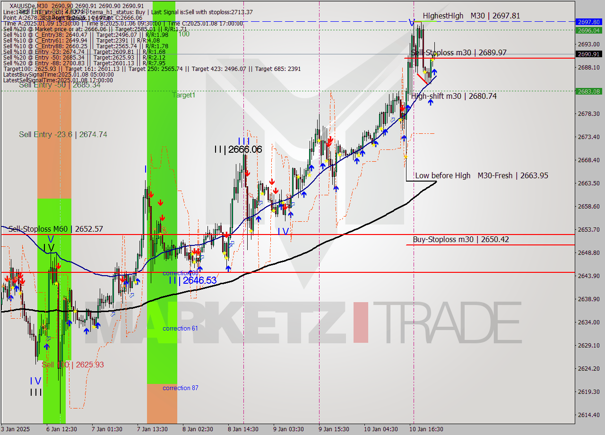Select the green 100 level label
This screenshot has width=605, height=435.
click(184, 34)
